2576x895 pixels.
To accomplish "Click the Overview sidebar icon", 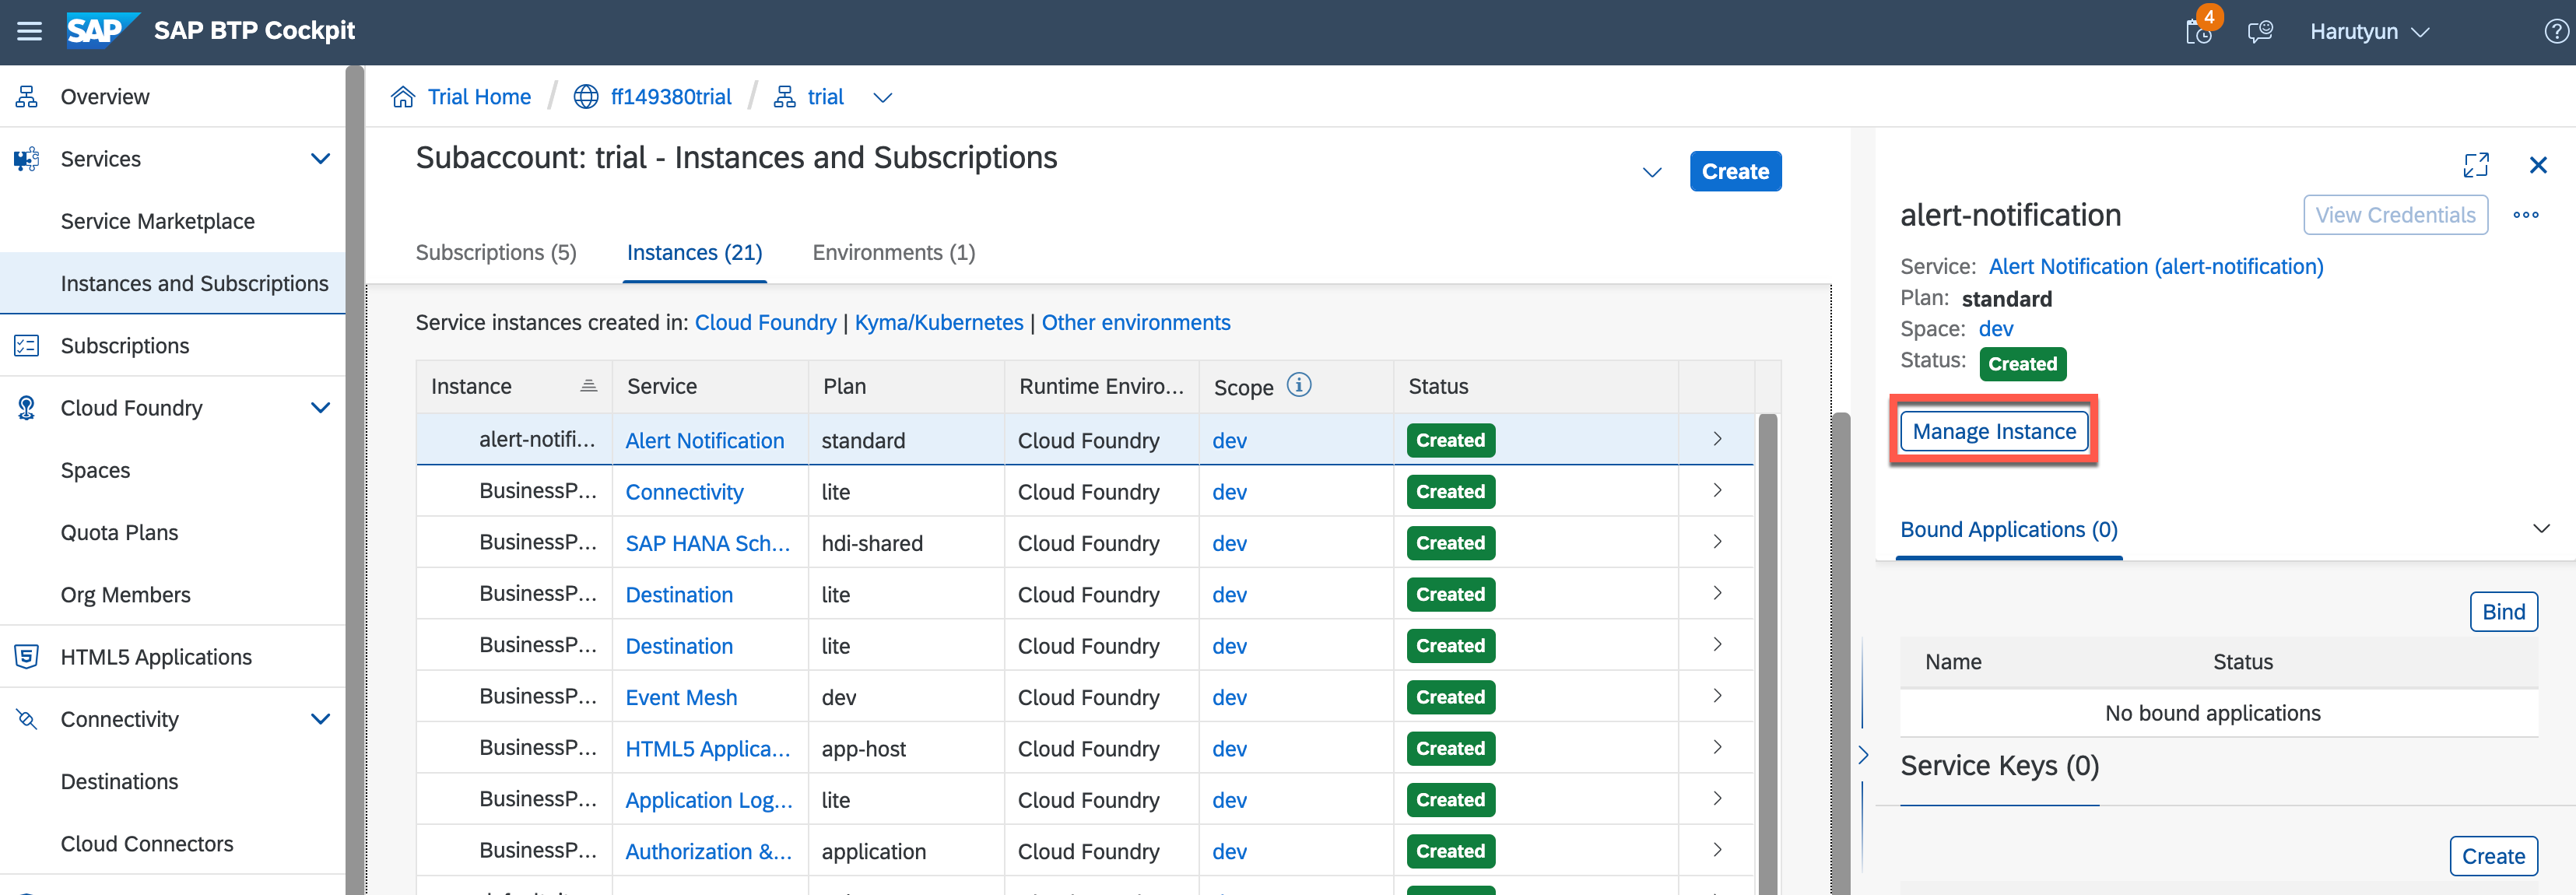I will tap(27, 97).
